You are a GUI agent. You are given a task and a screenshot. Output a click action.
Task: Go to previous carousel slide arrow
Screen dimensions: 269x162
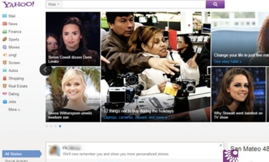45,70
